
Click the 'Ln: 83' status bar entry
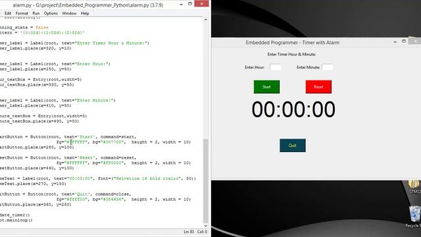189,232
